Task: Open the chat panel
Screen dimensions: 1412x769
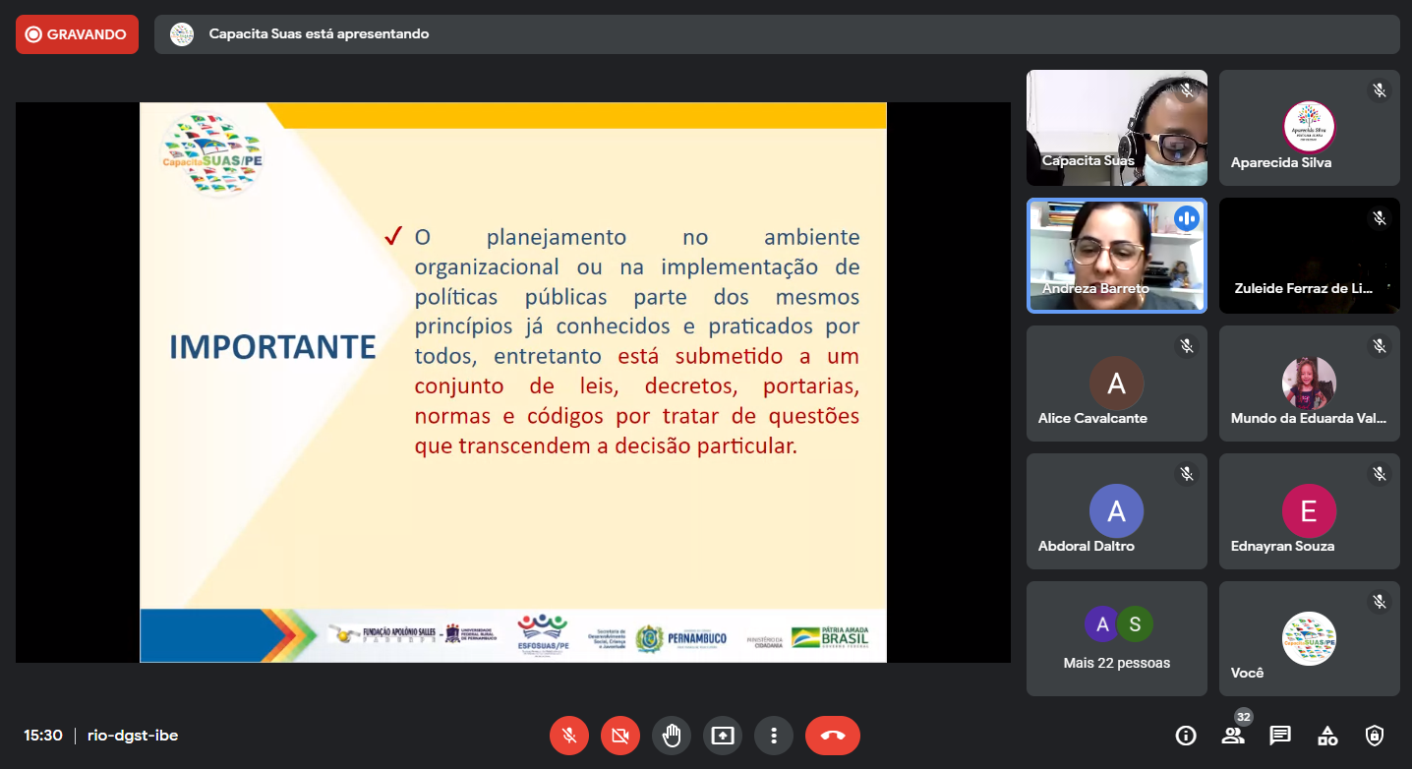Action: tap(1280, 736)
